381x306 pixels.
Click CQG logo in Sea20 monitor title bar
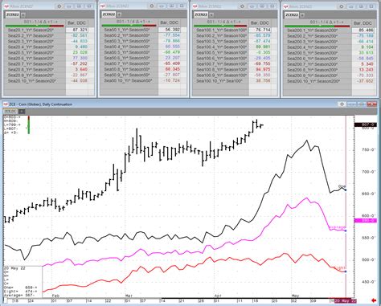pos(6,6)
